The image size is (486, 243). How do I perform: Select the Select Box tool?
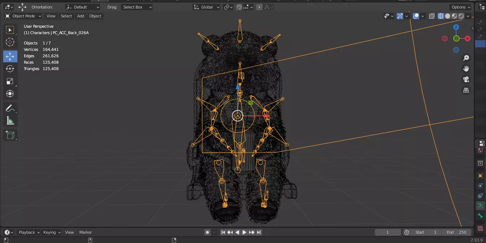10,30
